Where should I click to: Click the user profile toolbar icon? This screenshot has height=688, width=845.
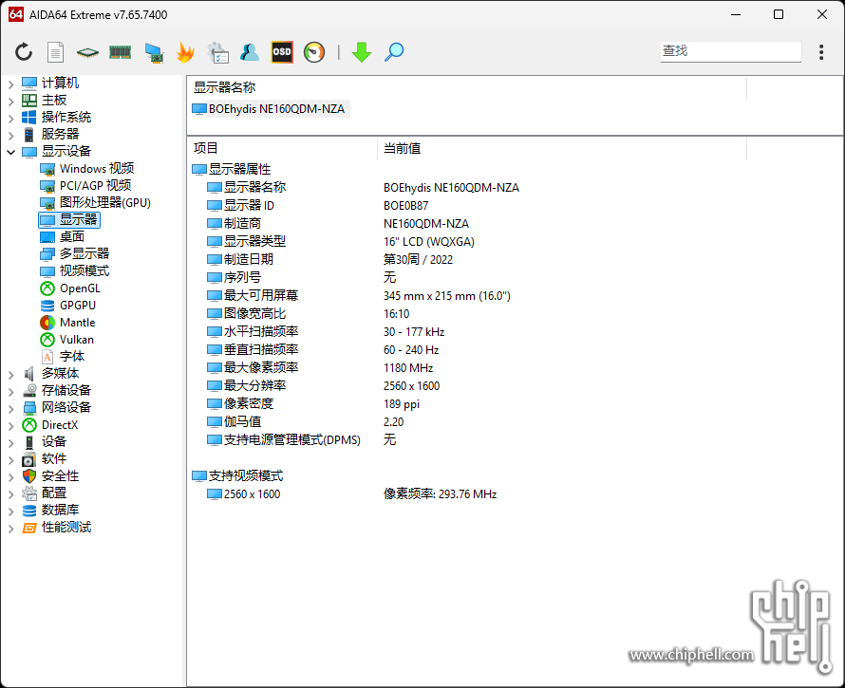(250, 52)
